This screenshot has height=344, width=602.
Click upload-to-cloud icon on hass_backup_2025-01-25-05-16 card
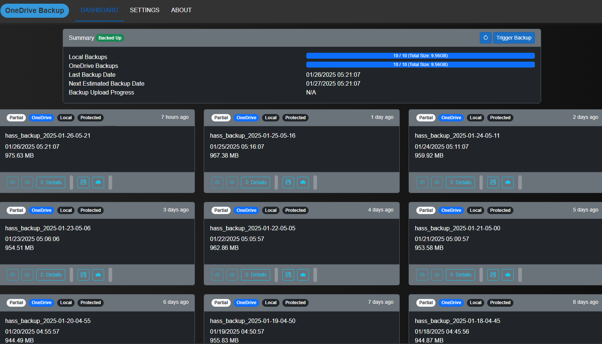coord(217,182)
